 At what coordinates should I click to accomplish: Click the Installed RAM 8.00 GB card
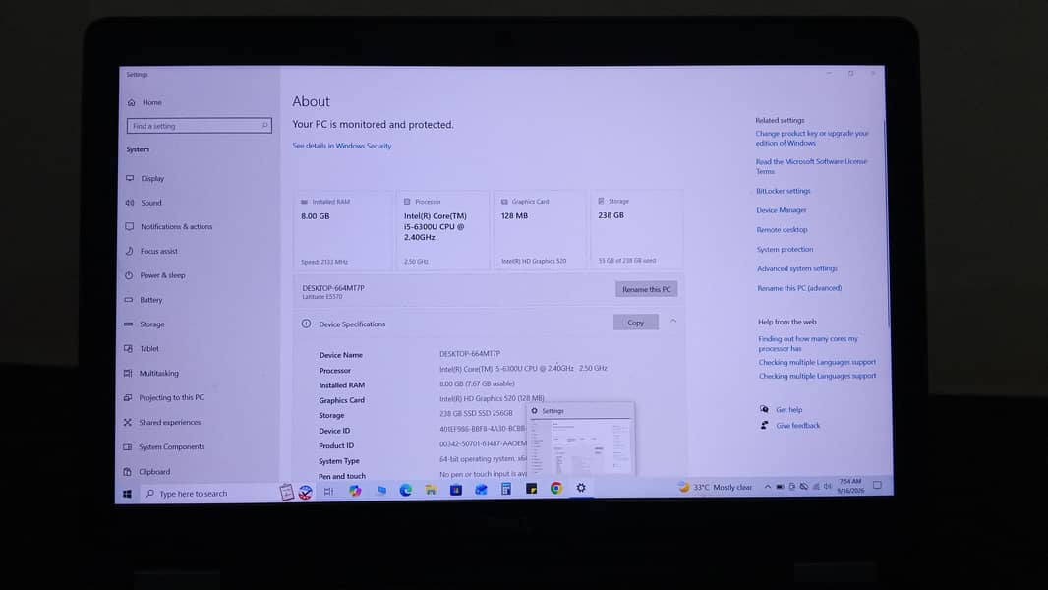343,230
